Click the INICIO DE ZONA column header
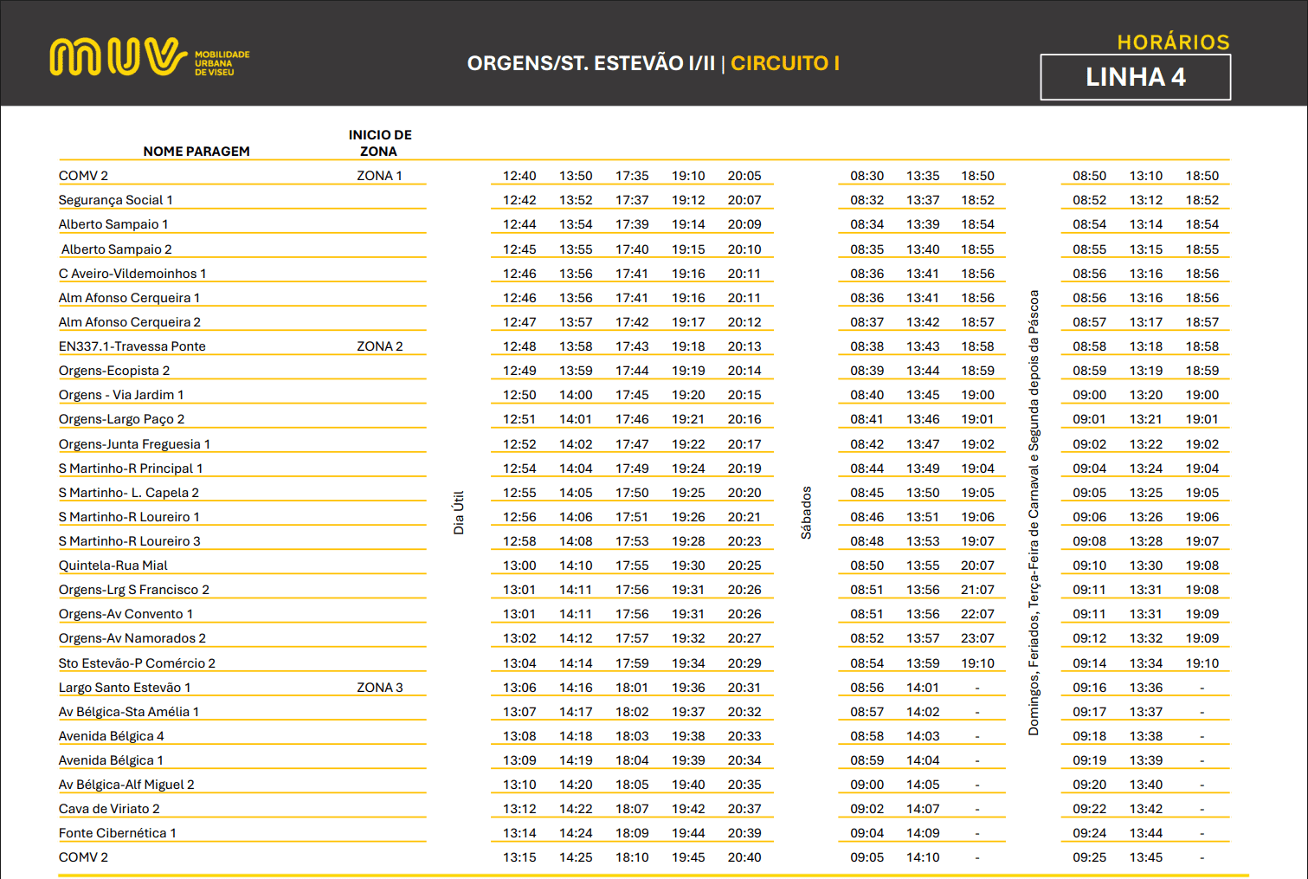Screen dimensions: 1308x879 (380, 143)
